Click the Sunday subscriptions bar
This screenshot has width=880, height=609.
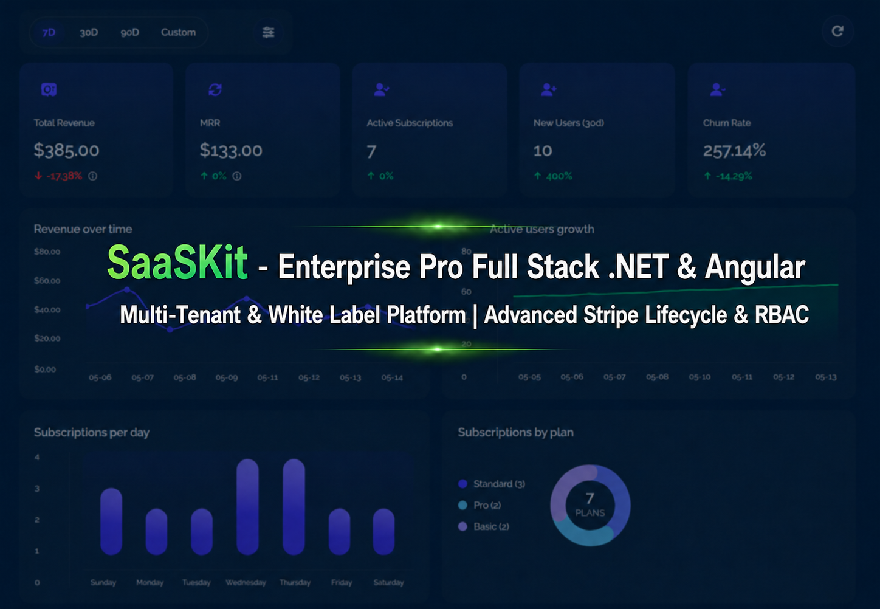111,521
